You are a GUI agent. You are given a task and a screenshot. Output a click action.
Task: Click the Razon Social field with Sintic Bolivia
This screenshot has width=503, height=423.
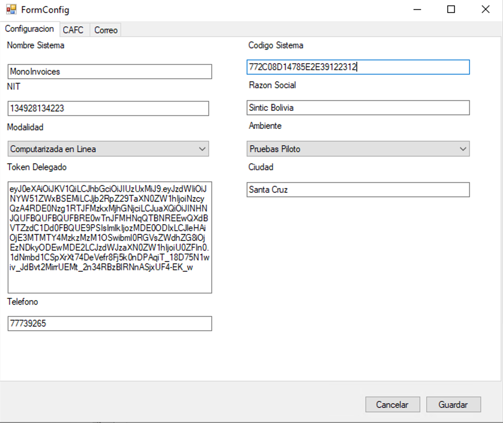coord(358,108)
